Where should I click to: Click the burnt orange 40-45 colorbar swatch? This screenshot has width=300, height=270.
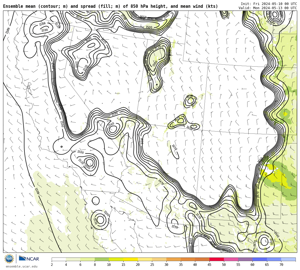202,259
